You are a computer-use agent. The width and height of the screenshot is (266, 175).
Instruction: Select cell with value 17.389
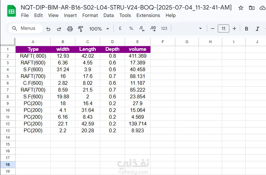tap(138, 63)
